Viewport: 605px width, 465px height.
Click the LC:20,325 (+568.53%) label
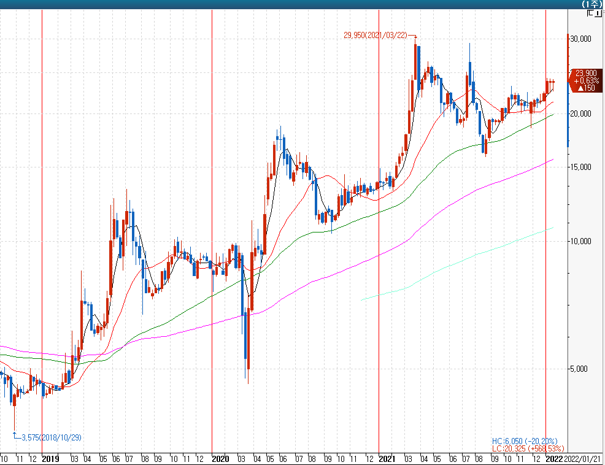click(528, 449)
